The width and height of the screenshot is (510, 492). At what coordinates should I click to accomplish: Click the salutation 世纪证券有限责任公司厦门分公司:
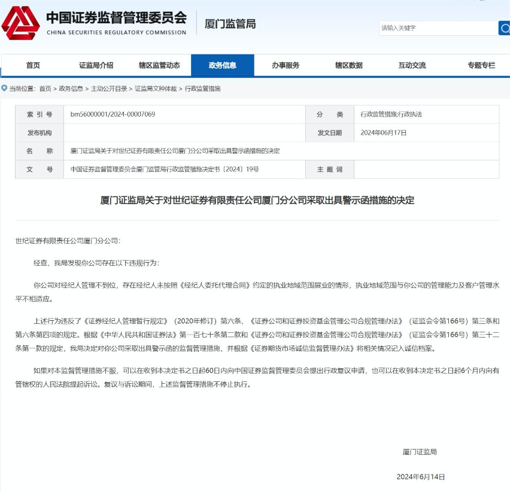click(x=68, y=241)
